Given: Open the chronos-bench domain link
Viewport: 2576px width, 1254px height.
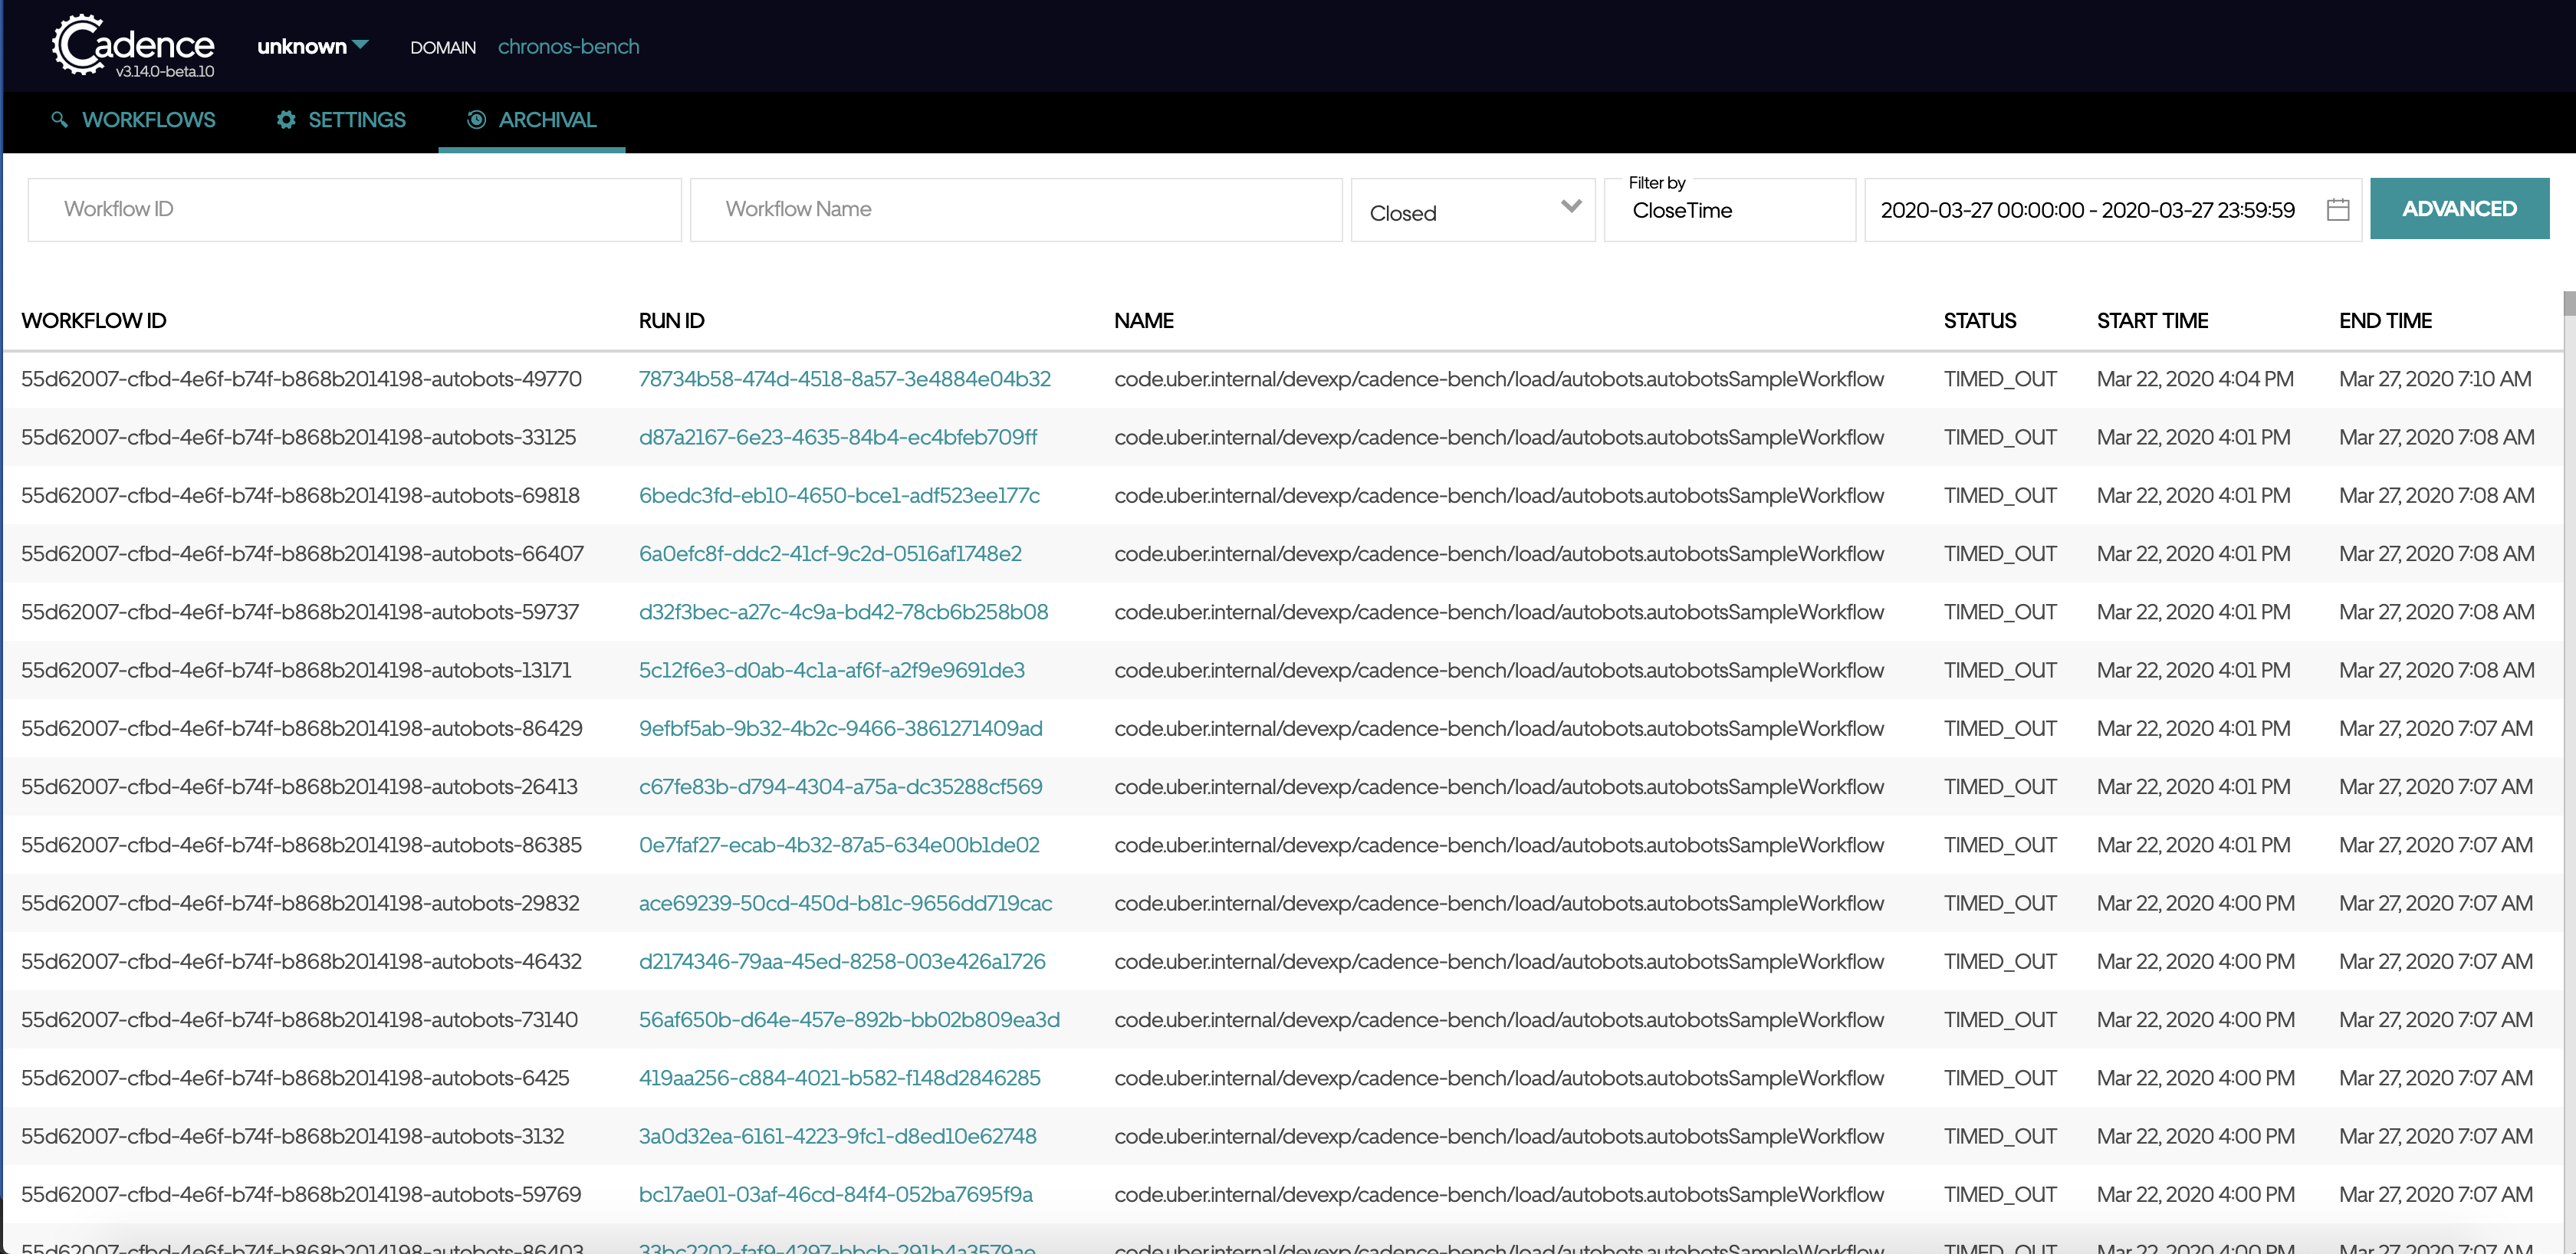Looking at the screenshot, I should 568,46.
